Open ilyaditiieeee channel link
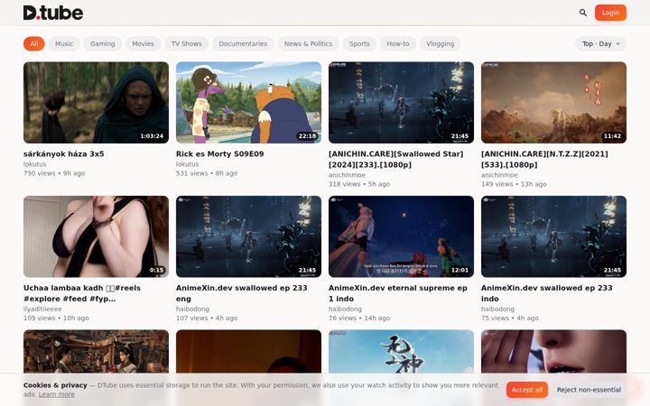 point(42,309)
